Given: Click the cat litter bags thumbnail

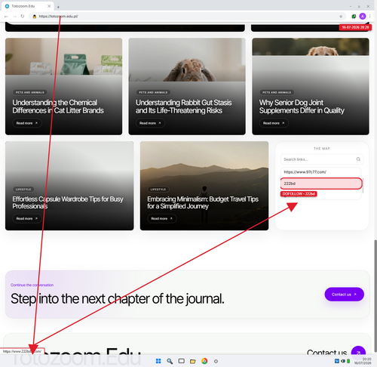Looking at the screenshot, I should tap(63, 57).
